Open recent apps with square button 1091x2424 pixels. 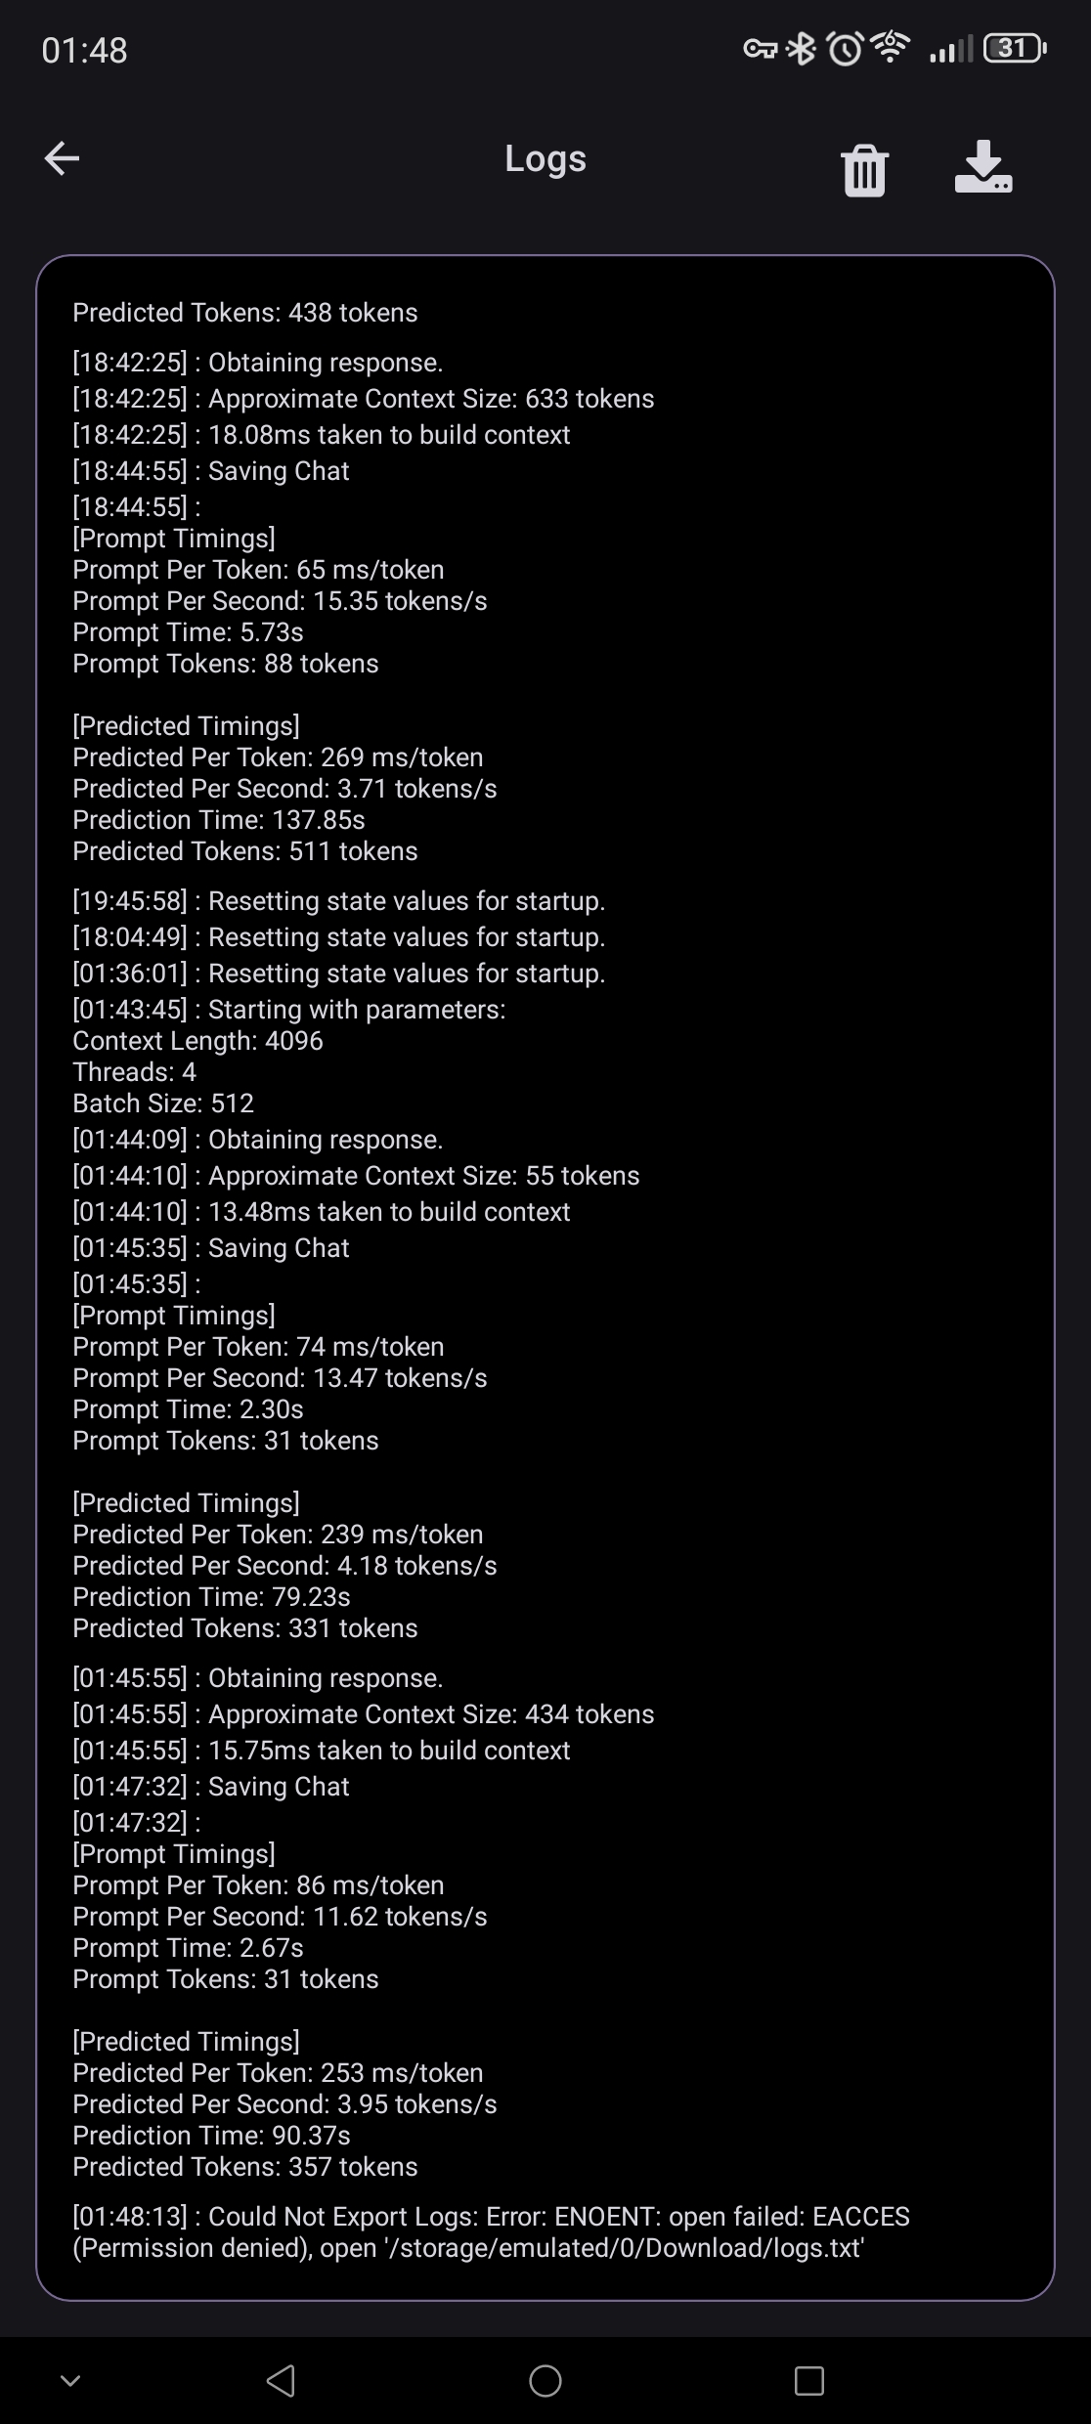[x=808, y=2380]
